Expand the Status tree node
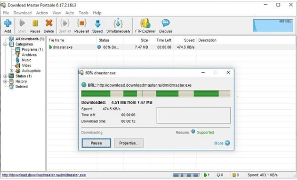 5,76
